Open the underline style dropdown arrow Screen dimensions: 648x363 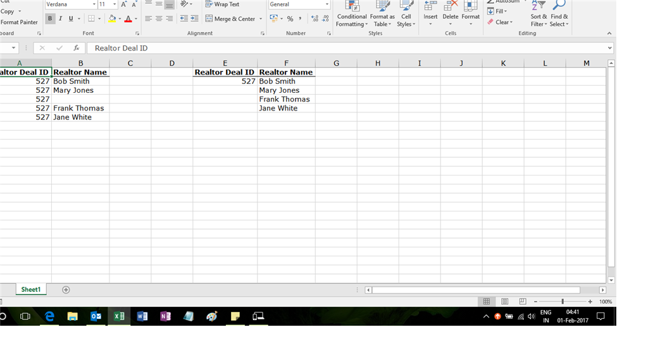pyautogui.click(x=79, y=18)
